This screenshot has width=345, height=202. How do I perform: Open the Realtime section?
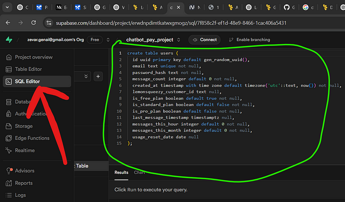point(20,151)
